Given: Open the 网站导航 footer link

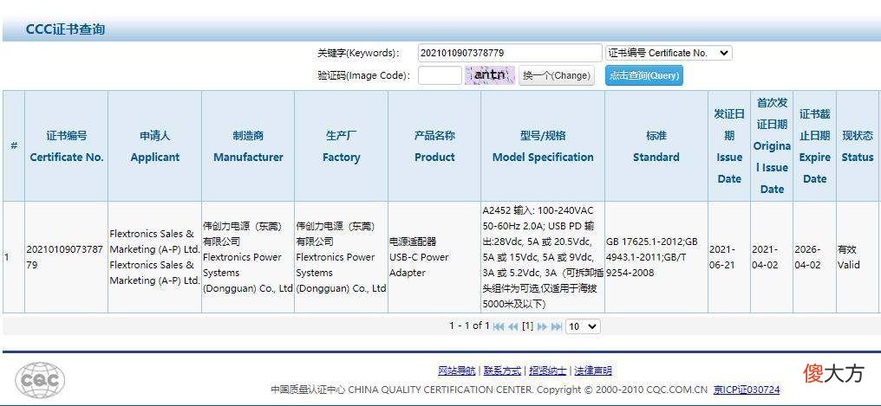Looking at the screenshot, I should pos(456,371).
